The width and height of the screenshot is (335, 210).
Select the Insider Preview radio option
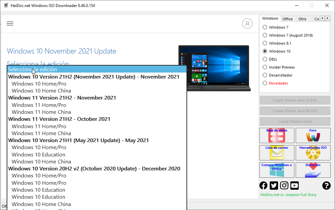point(279,67)
